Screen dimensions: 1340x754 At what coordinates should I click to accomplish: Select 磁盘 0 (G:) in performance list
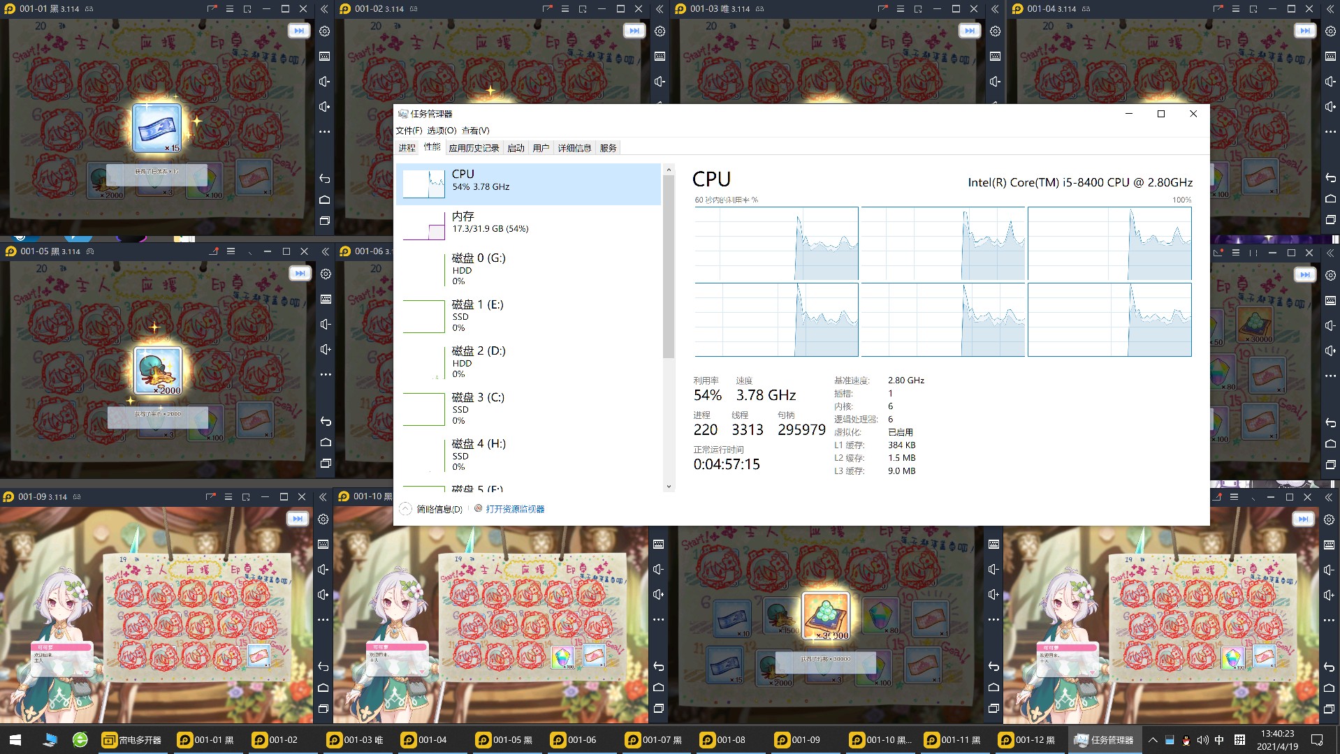coord(528,269)
